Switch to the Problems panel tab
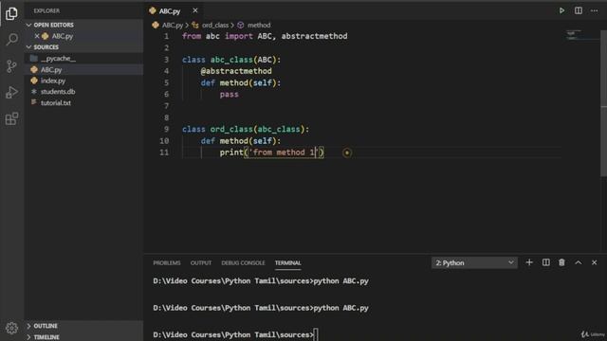607x341 pixels. (167, 263)
